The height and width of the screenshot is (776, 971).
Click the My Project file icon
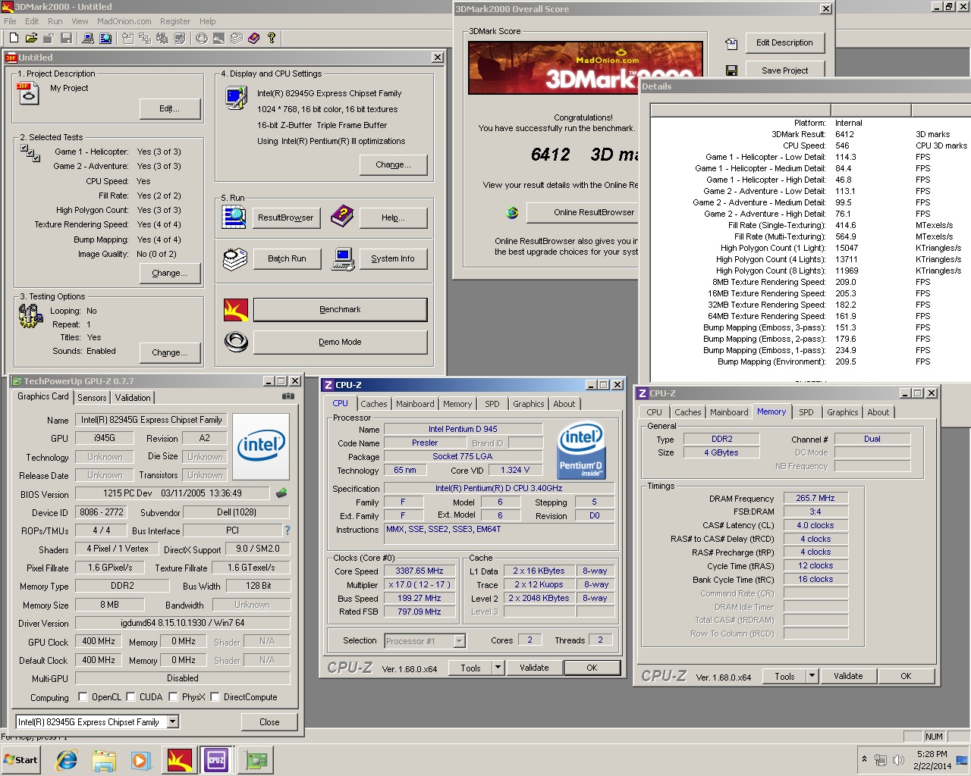coord(28,93)
